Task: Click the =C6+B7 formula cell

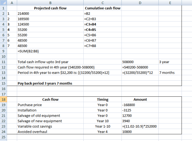Action: [103, 40]
